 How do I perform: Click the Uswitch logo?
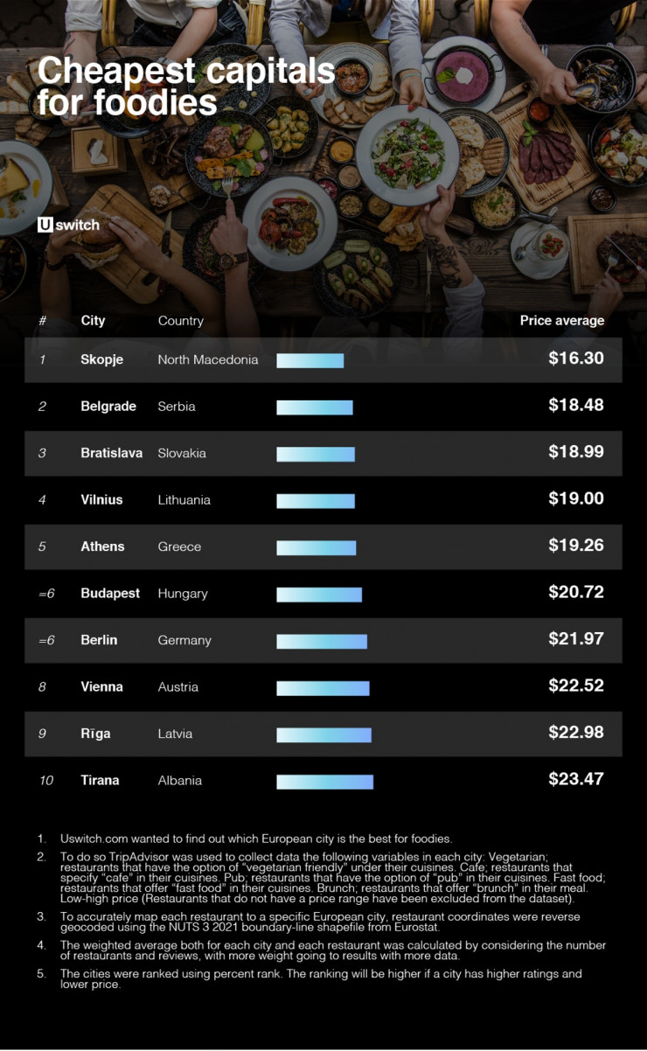68,225
